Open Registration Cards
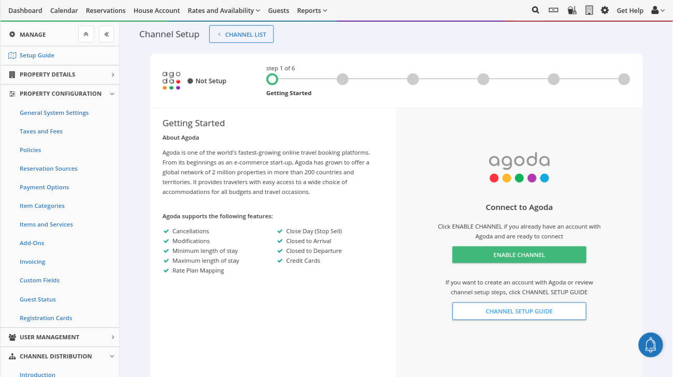 pyautogui.click(x=46, y=318)
